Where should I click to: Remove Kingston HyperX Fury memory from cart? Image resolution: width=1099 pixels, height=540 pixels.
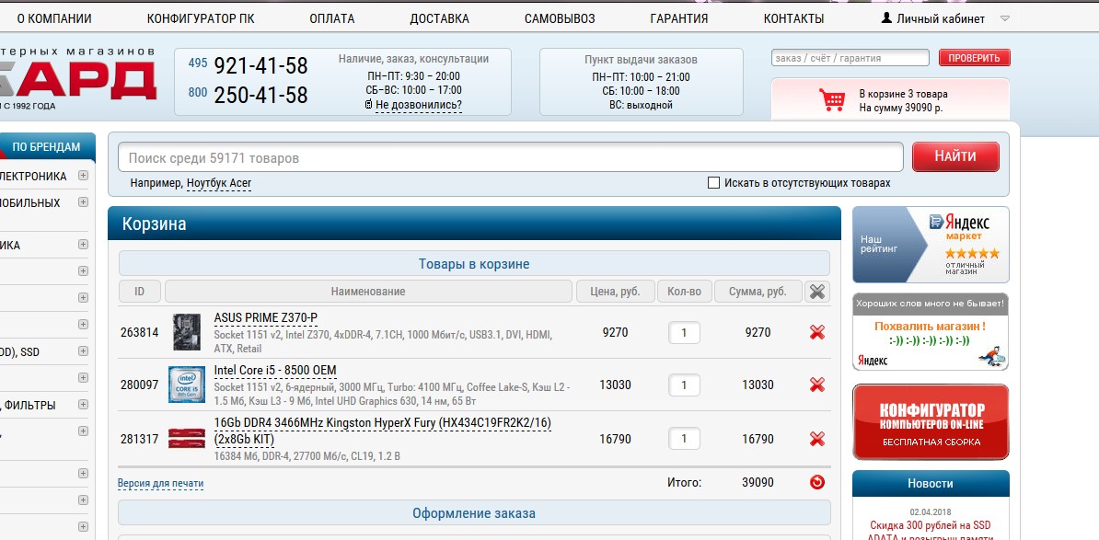816,439
